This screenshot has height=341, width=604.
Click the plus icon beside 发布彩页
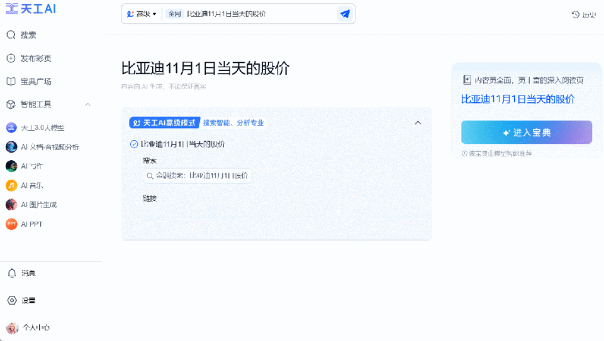click(11, 58)
